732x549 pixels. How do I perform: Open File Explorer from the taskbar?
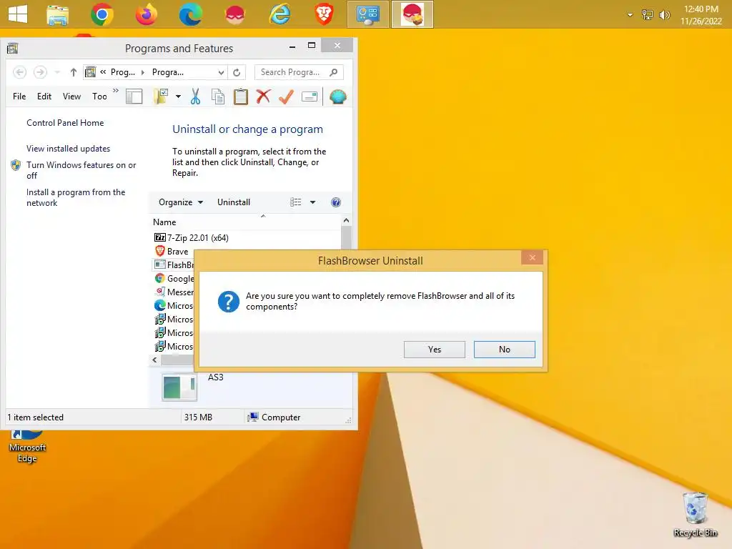[58, 14]
